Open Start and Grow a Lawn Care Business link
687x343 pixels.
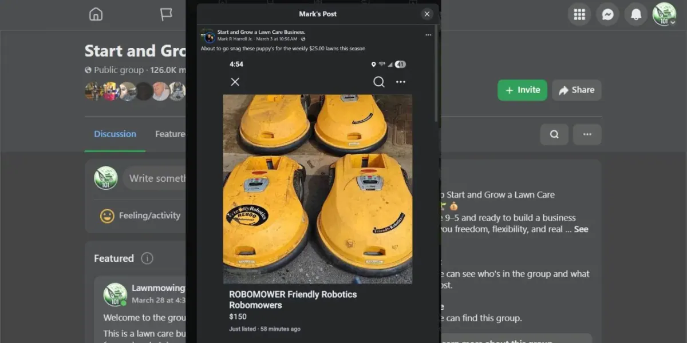[261, 32]
